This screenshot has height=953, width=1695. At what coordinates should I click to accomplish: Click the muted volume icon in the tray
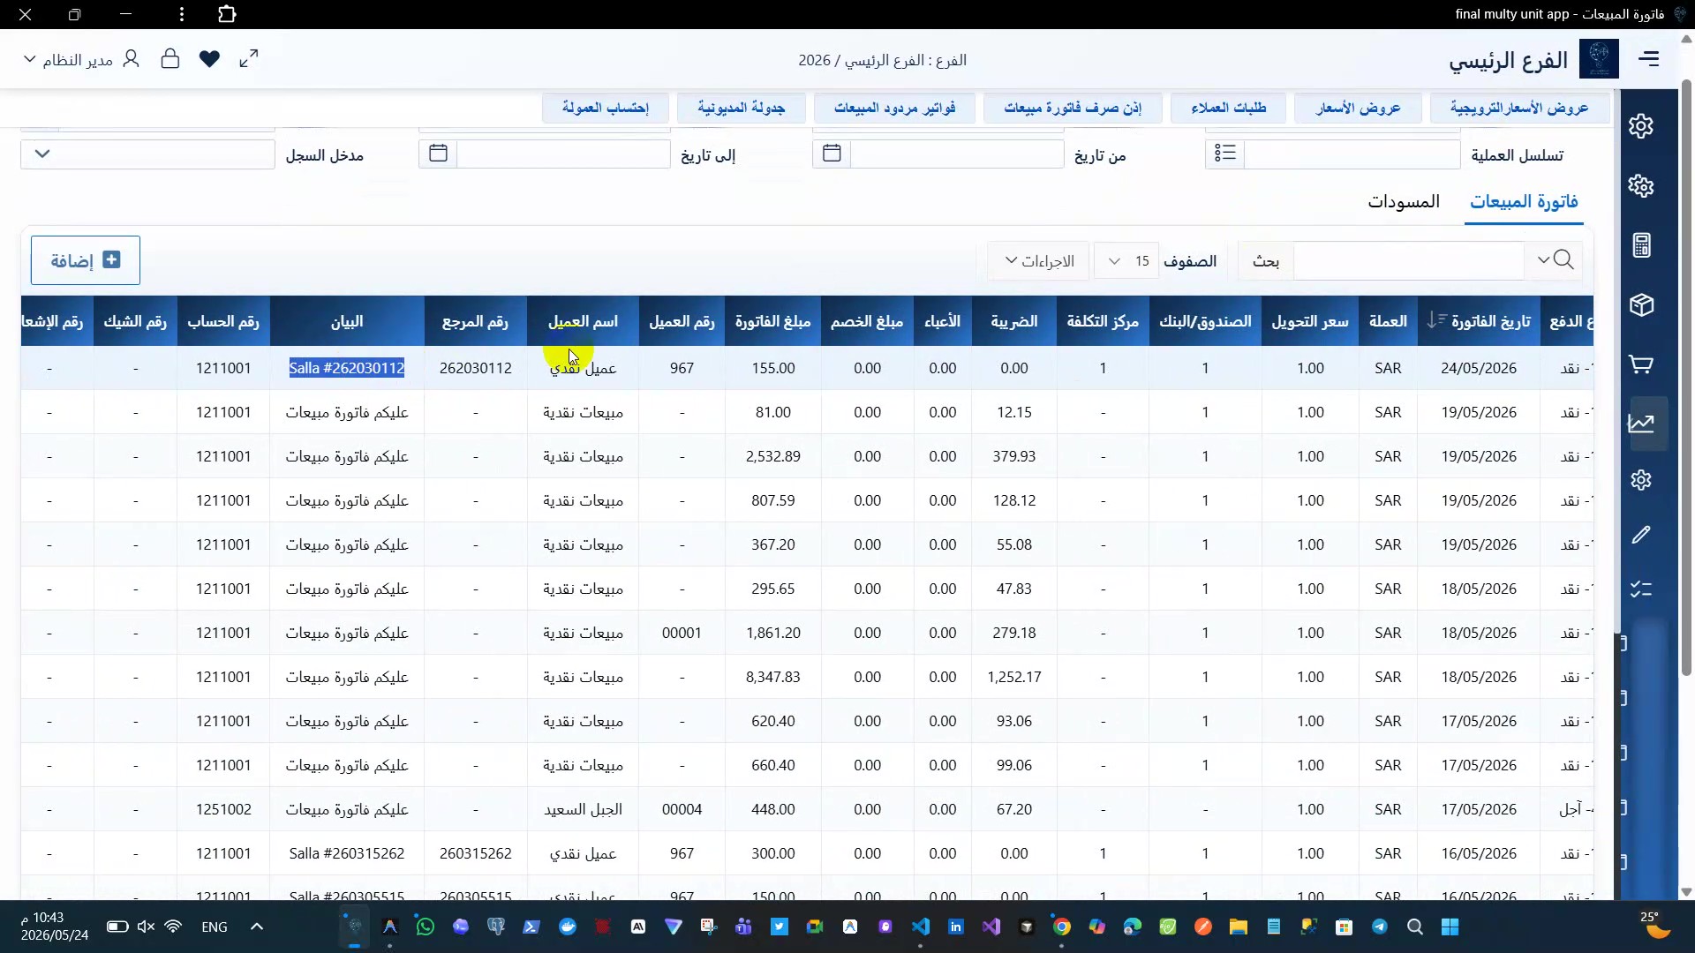pyautogui.click(x=146, y=927)
